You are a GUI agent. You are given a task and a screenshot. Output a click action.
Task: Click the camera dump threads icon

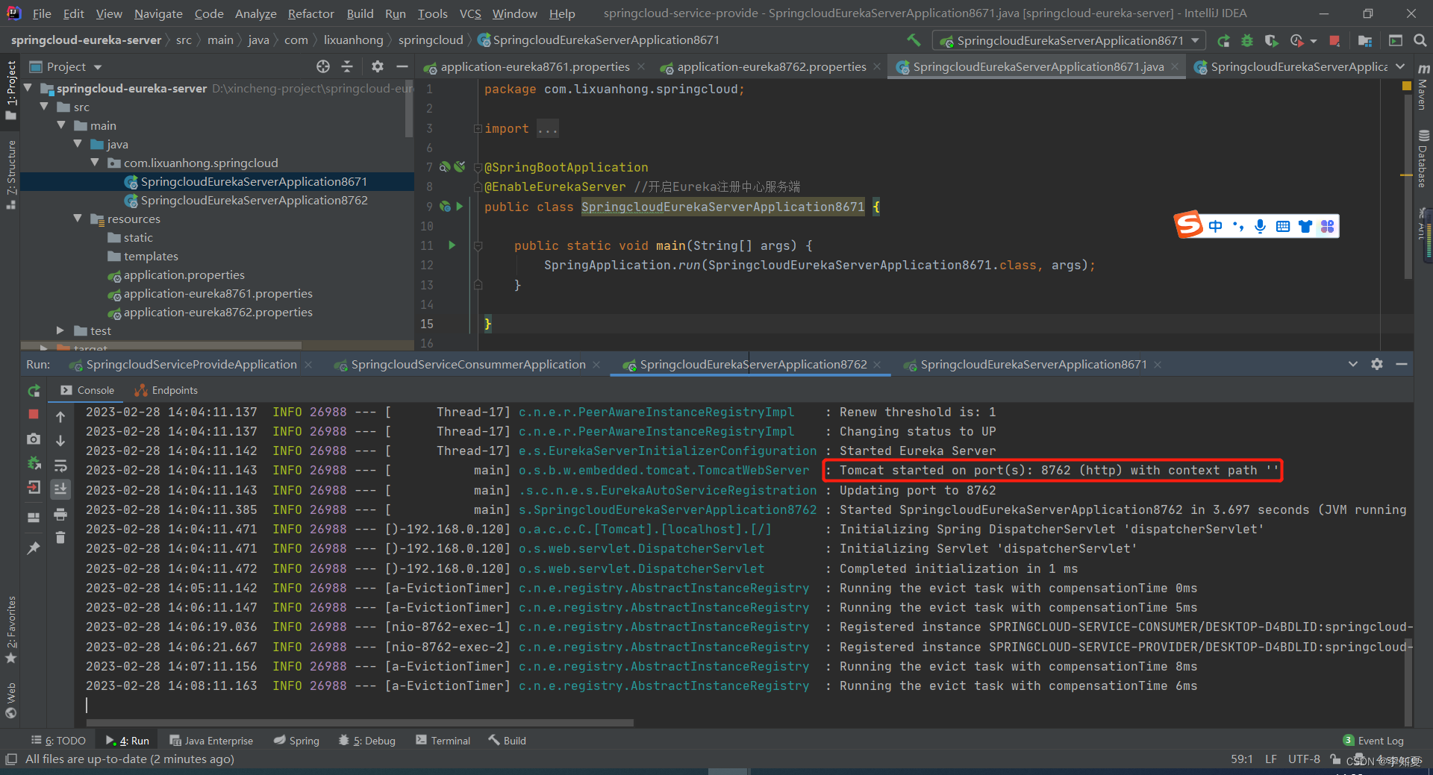(x=34, y=439)
